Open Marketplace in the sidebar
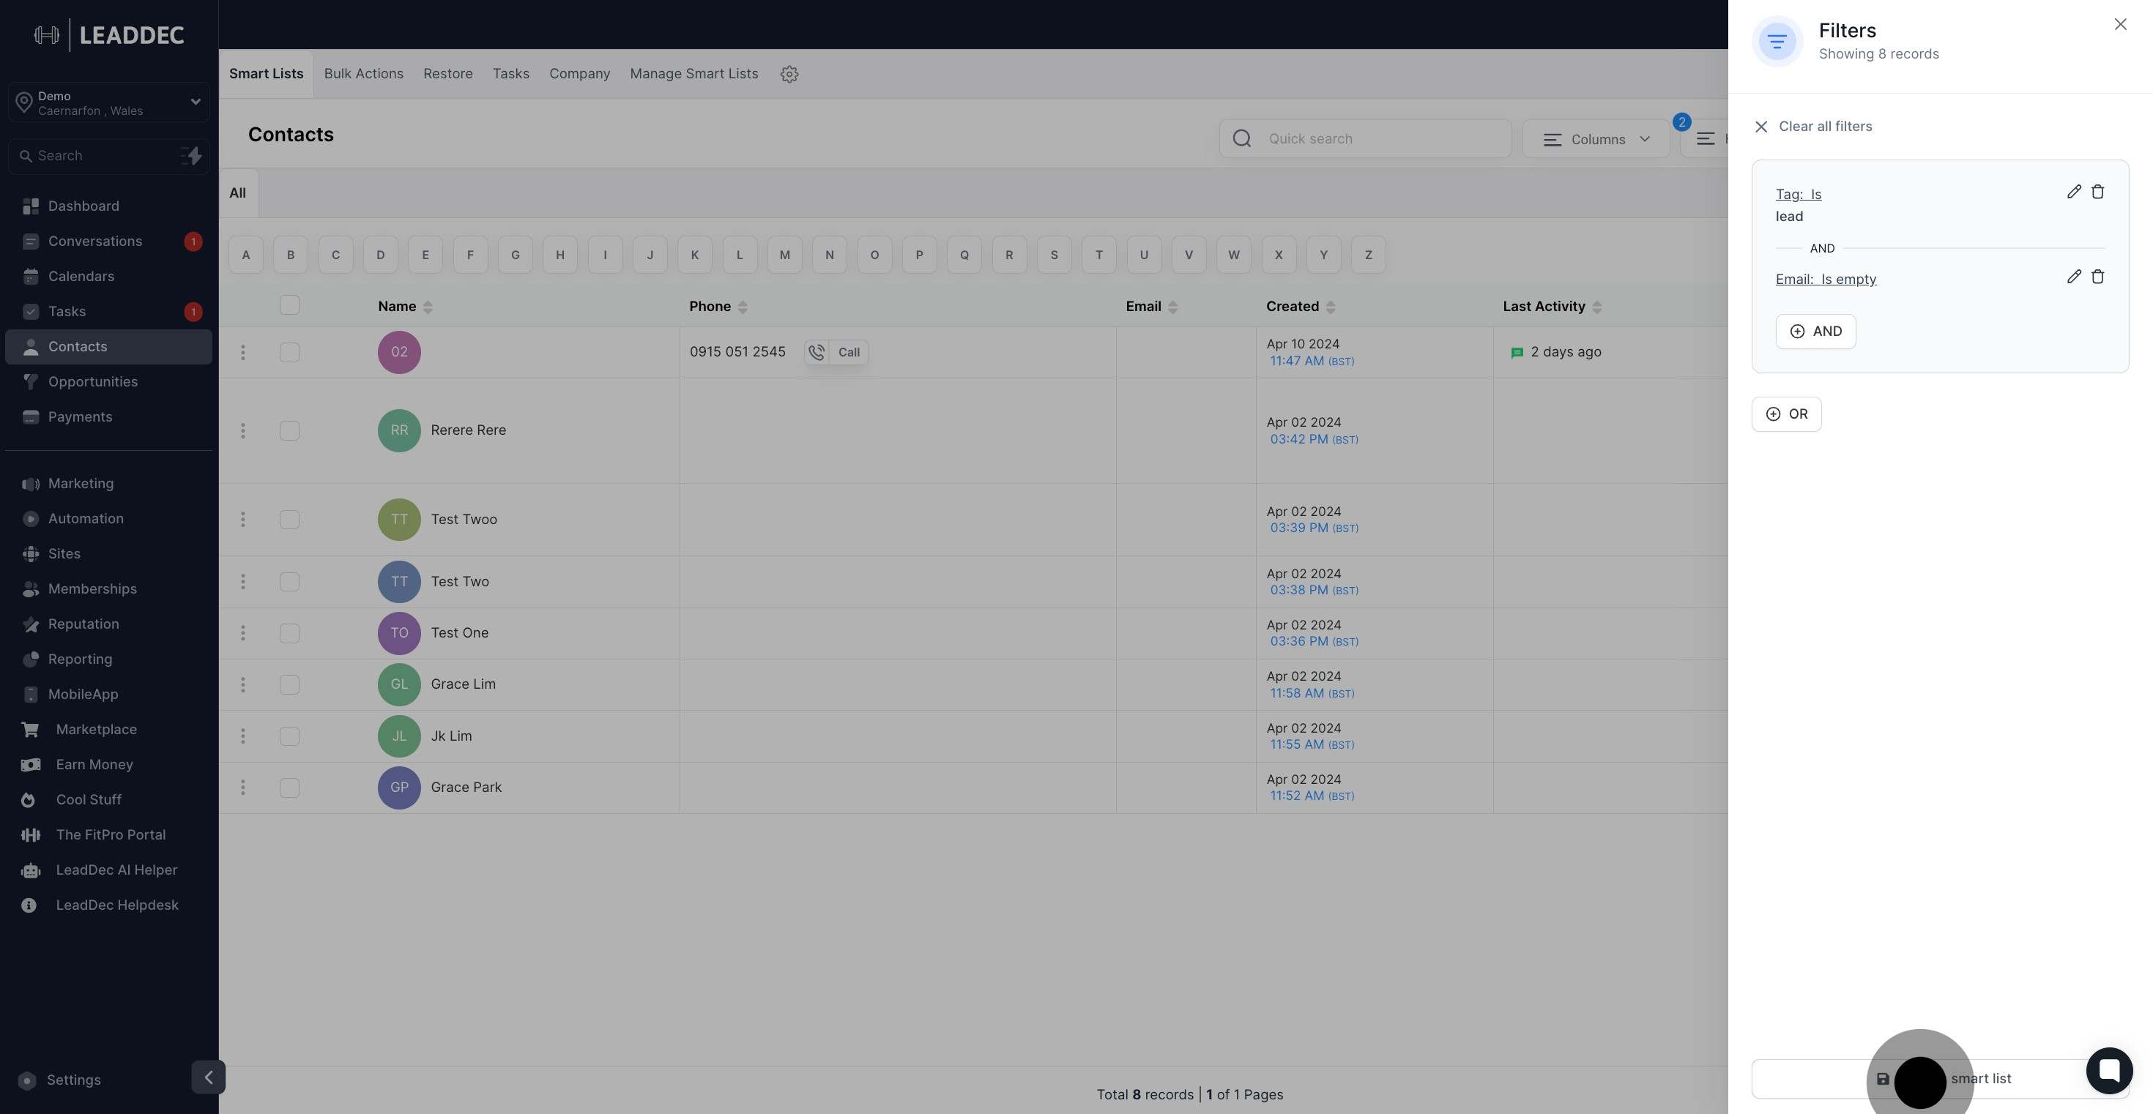This screenshot has width=2153, height=1114. [x=108, y=729]
